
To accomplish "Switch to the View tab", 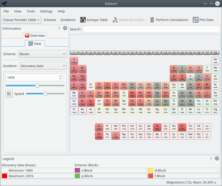I will (x=35, y=44).
